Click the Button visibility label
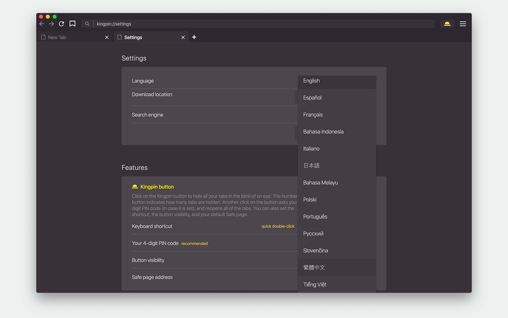Viewport: 508px width, 318px height. 148,260
